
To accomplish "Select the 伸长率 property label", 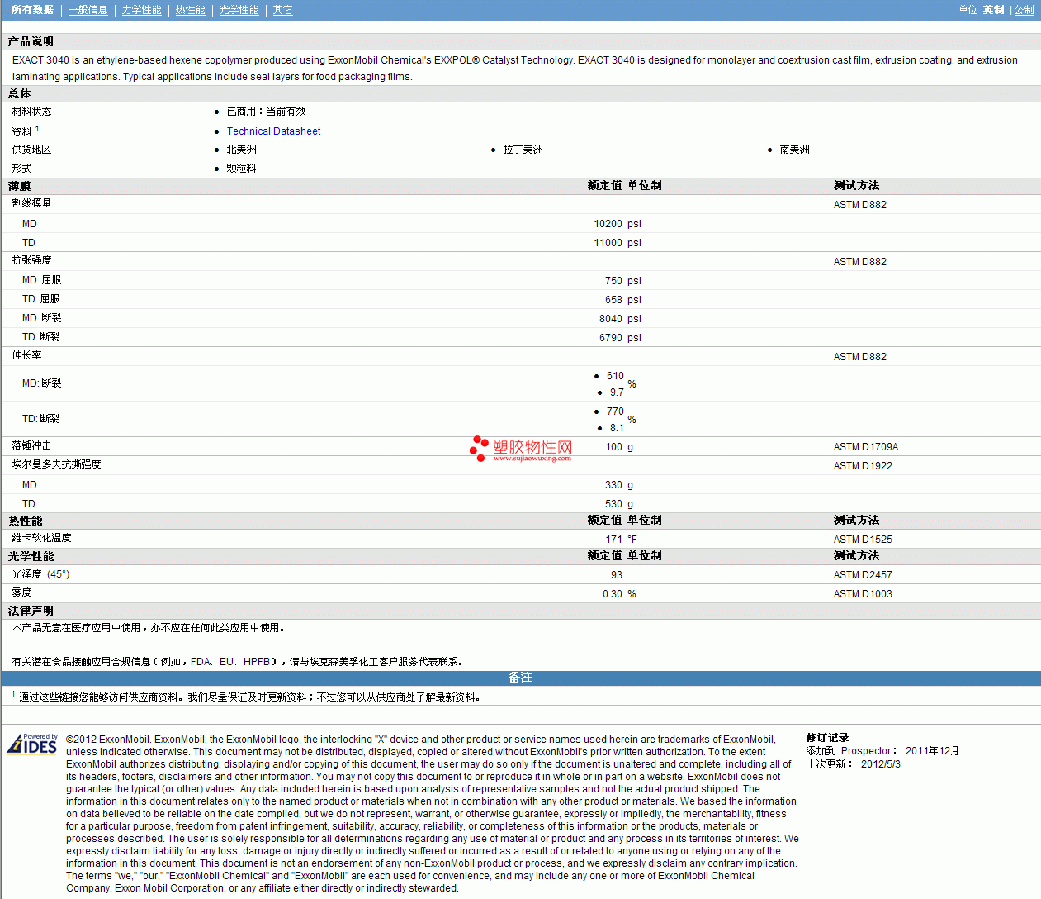I will [x=27, y=355].
